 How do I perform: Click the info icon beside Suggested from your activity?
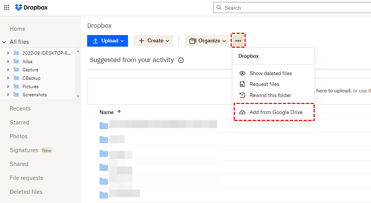click(181, 60)
